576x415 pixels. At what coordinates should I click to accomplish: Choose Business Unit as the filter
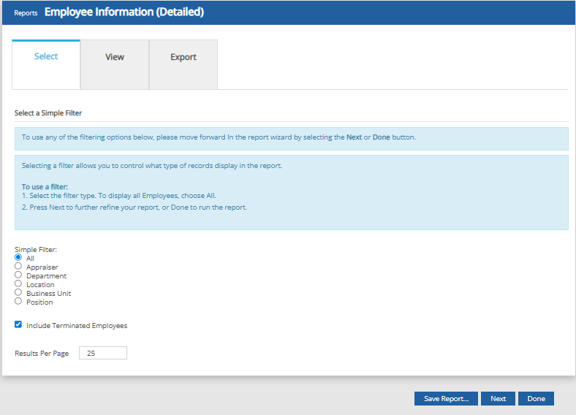click(18, 293)
